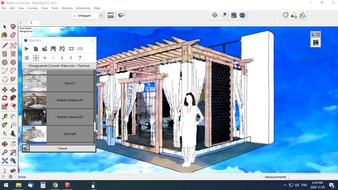
Task: Choose the Follow Me tool
Action: click(x=13, y=98)
